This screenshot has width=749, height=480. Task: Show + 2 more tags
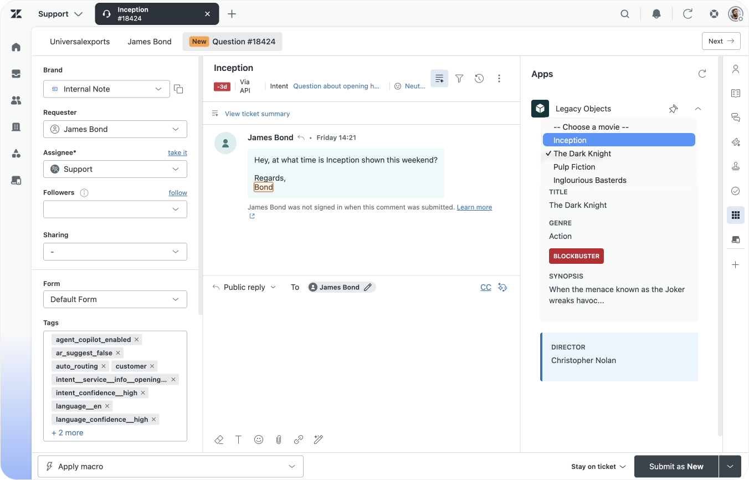[67, 433]
